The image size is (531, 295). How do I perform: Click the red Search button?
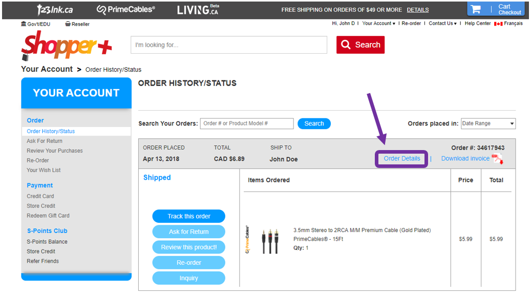[360, 45]
